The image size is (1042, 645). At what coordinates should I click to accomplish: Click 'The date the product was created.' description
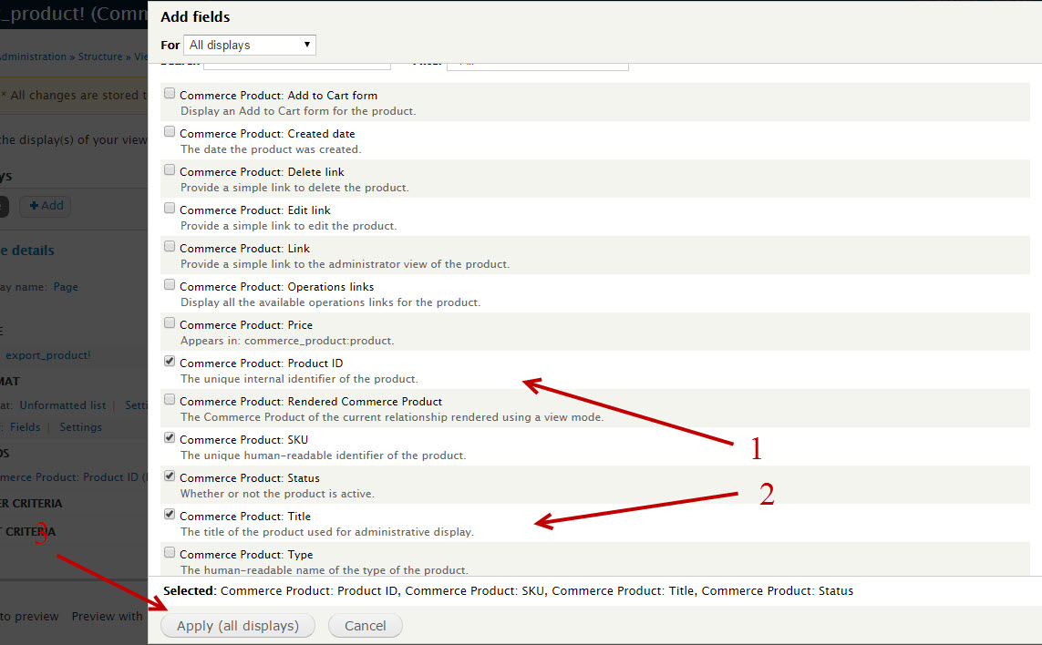(x=271, y=149)
